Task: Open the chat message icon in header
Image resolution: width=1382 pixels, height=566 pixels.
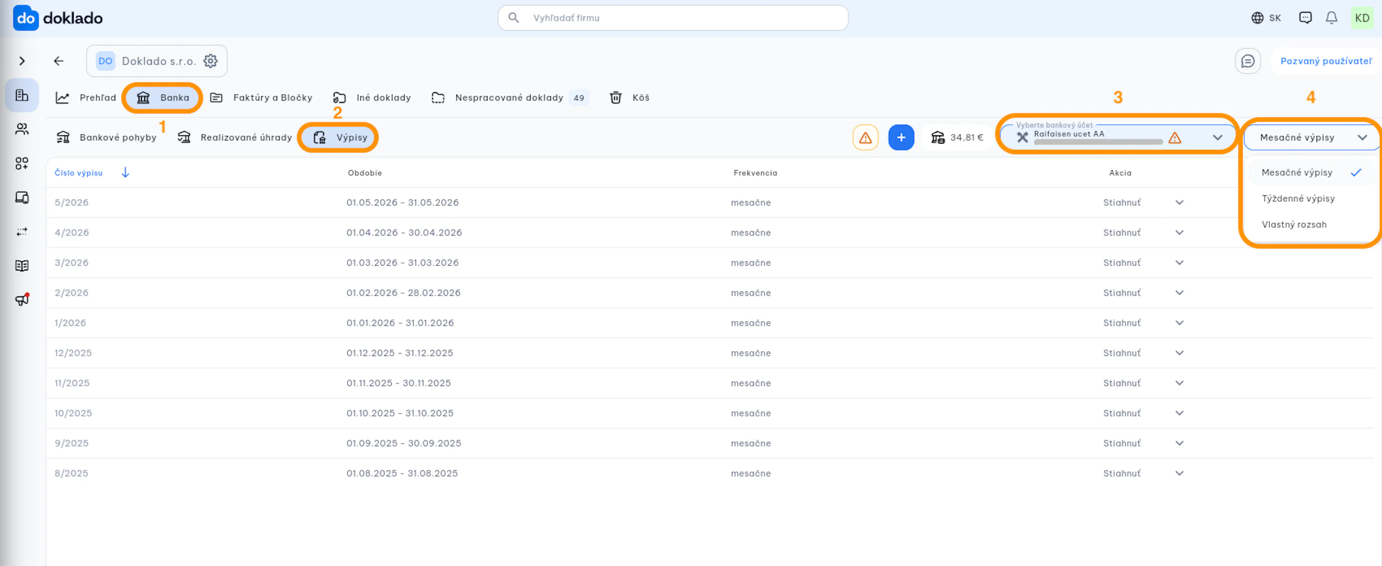Action: 1305,18
